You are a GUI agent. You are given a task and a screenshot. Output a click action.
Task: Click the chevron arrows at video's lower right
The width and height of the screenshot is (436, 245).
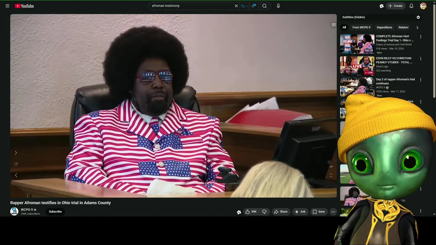coord(331,175)
